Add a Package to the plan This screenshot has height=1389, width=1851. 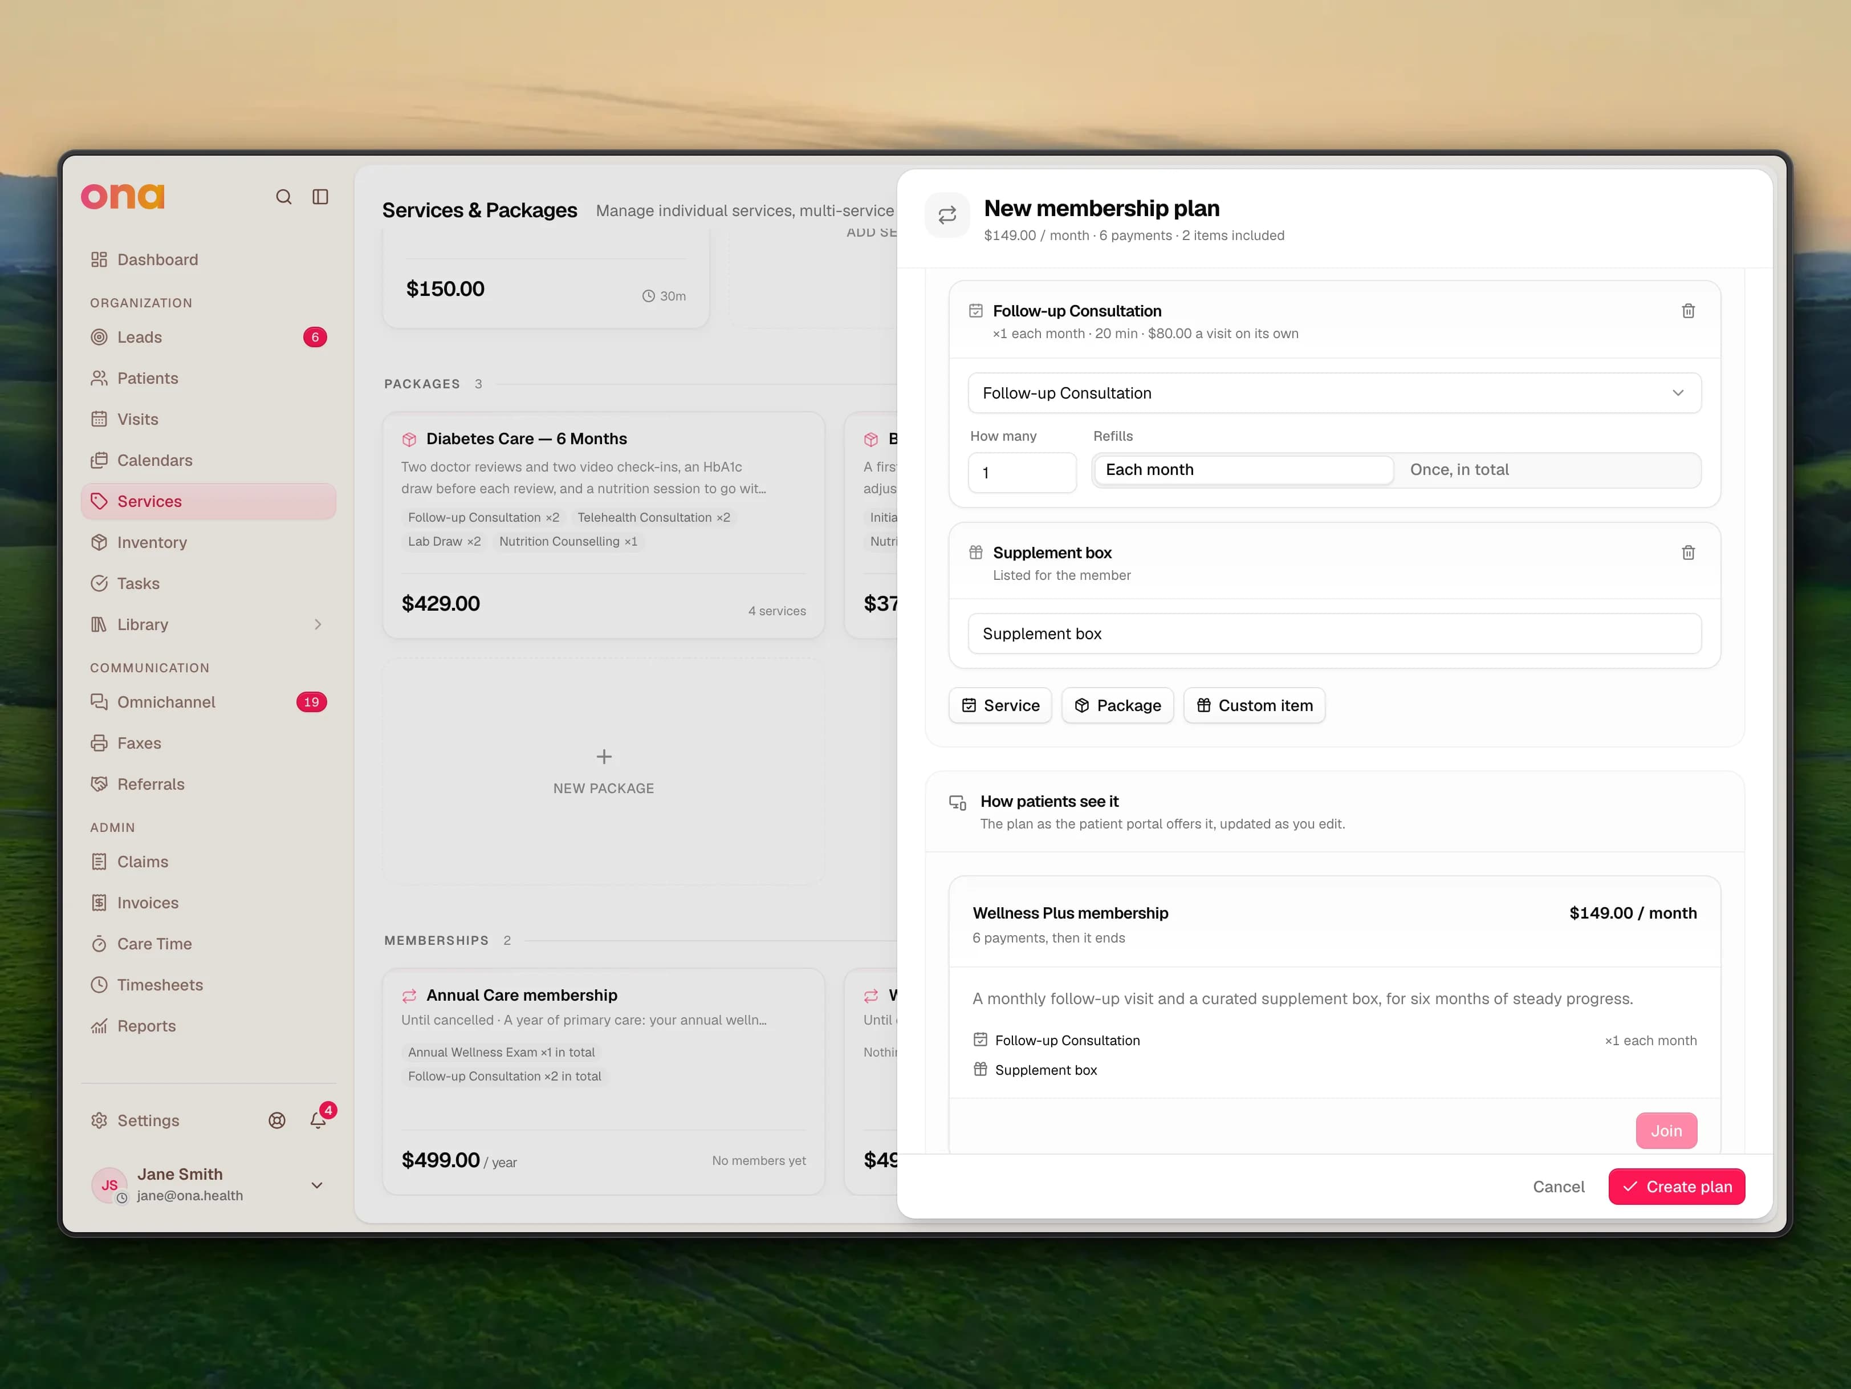pos(1117,705)
